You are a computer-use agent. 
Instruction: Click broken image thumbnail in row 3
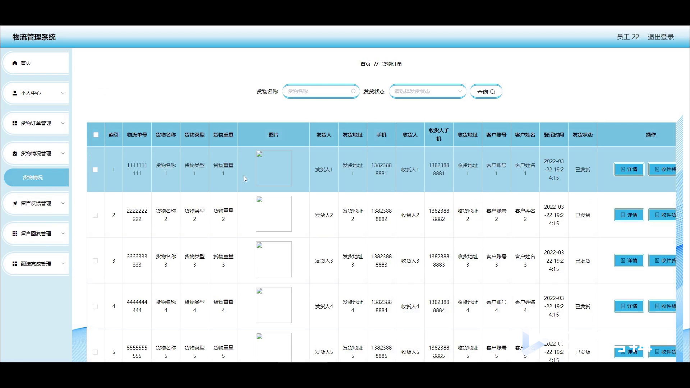click(x=274, y=259)
